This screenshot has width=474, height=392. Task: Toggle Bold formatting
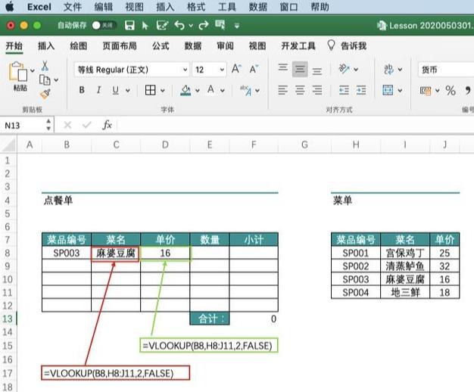pos(82,90)
